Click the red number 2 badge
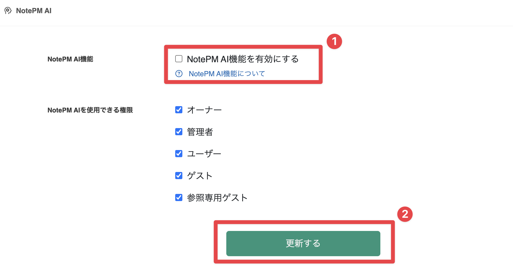The height and width of the screenshot is (271, 513). pos(405,214)
